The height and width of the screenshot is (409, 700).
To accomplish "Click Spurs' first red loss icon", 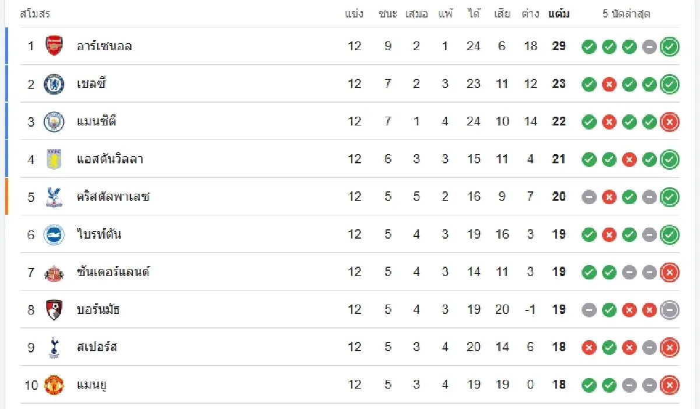I will coord(589,348).
